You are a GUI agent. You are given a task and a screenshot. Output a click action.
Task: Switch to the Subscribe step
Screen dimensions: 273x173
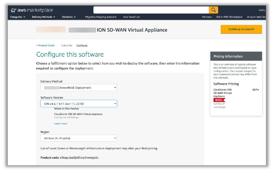(67, 46)
